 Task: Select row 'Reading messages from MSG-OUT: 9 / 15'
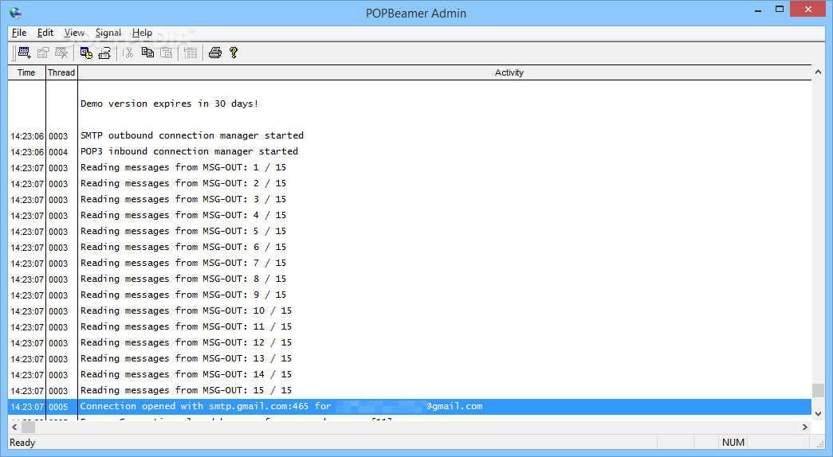[x=410, y=295]
